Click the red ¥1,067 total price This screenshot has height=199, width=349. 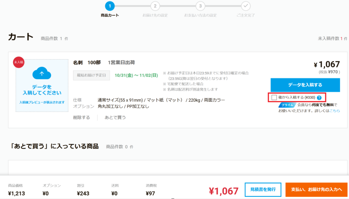pyautogui.click(x=224, y=191)
